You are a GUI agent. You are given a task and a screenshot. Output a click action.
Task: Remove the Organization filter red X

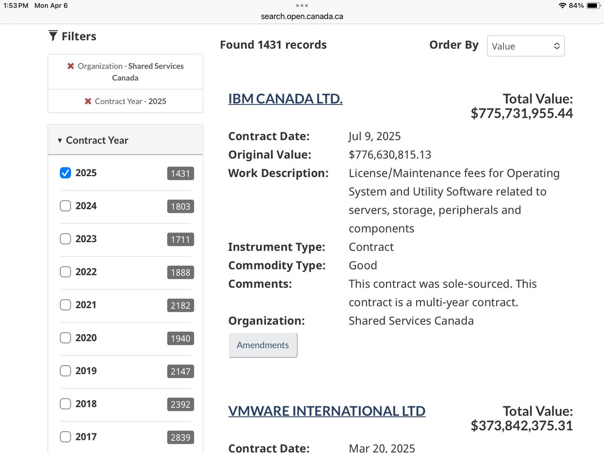coord(71,66)
